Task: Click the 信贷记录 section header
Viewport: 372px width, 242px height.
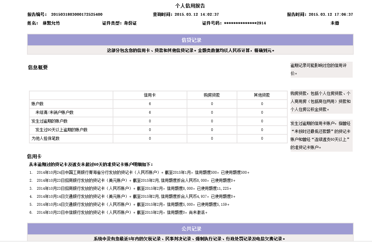Action: click(x=190, y=40)
